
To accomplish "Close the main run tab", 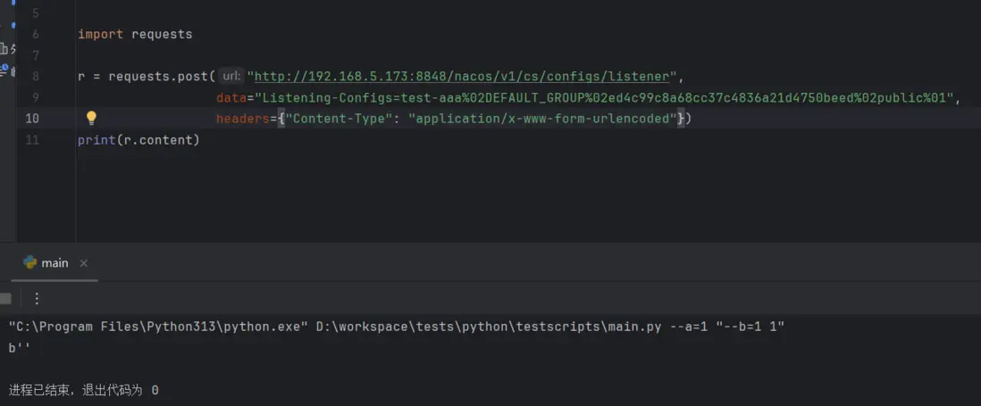I will coord(84,263).
